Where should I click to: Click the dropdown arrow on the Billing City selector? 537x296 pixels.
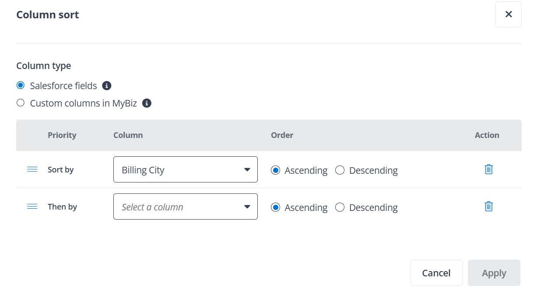pyautogui.click(x=247, y=169)
